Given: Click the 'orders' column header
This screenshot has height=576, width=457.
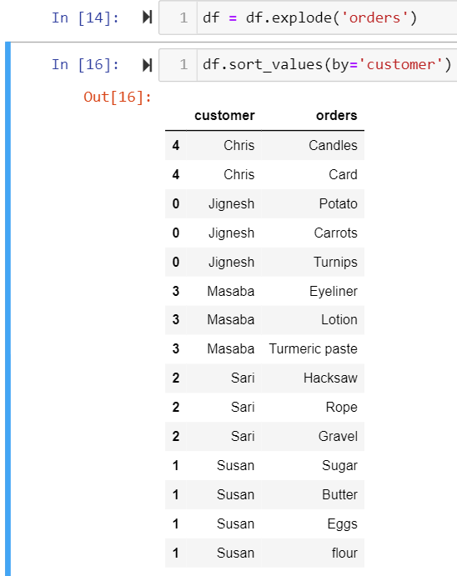Looking at the screenshot, I should [x=337, y=115].
